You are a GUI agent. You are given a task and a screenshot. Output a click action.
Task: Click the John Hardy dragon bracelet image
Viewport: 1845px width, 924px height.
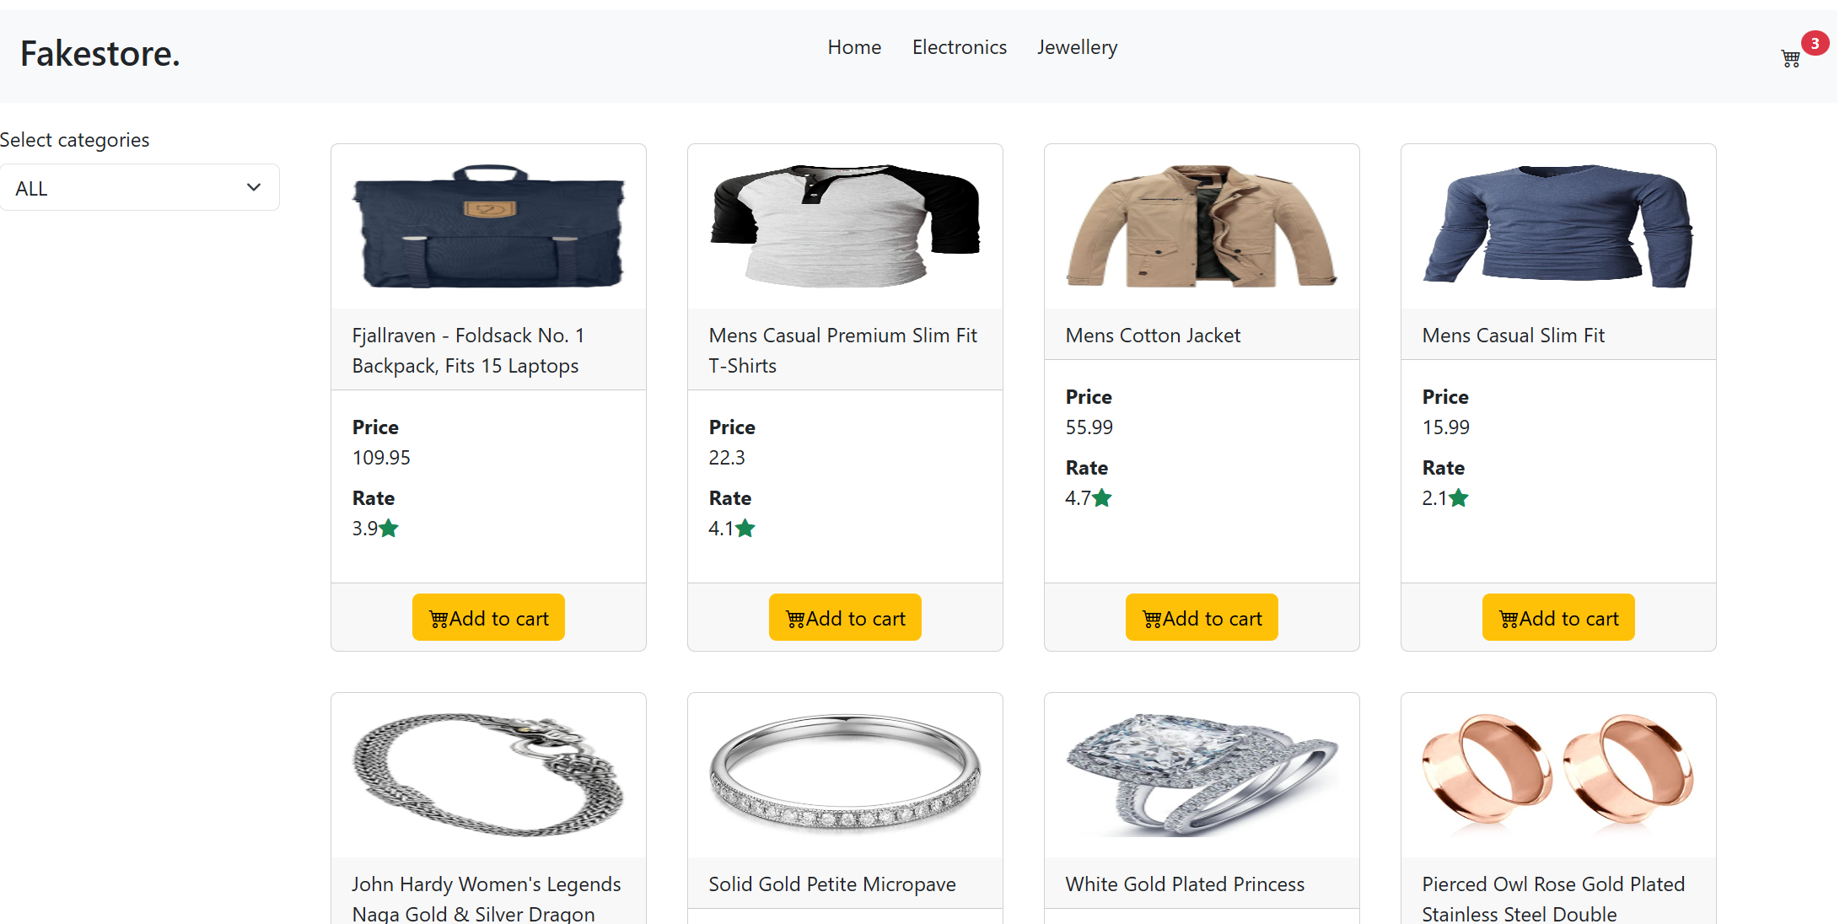click(x=488, y=775)
